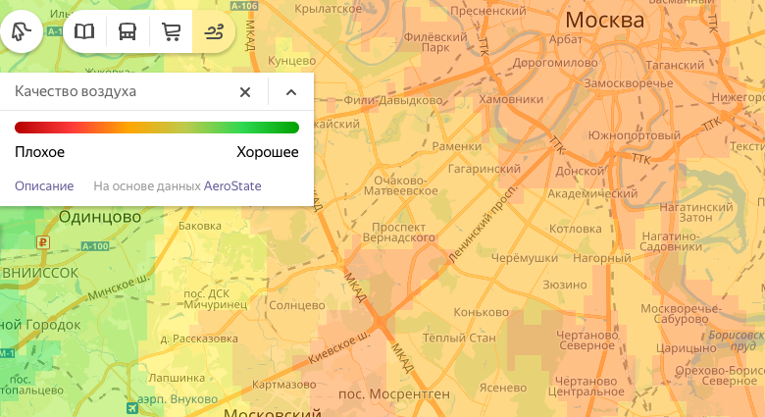The width and height of the screenshot is (765, 417).
Task: Click the Картмазово label
Action: pyautogui.click(x=284, y=385)
